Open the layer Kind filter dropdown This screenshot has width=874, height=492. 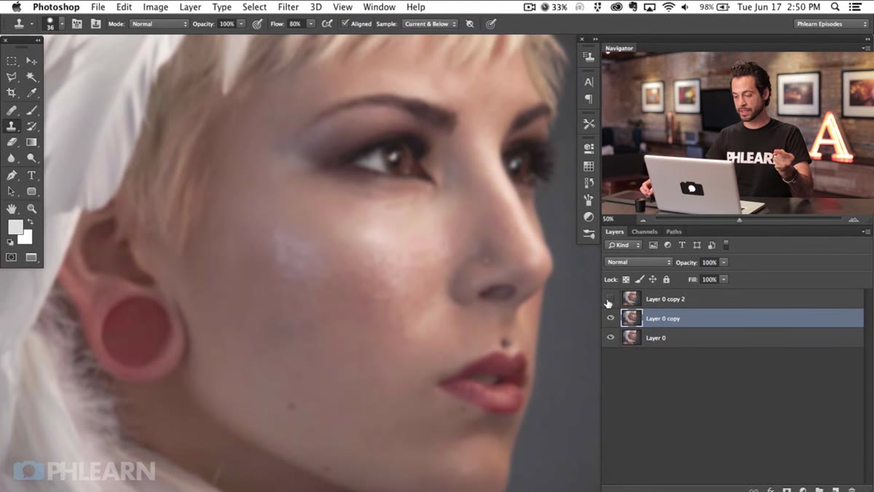point(623,245)
